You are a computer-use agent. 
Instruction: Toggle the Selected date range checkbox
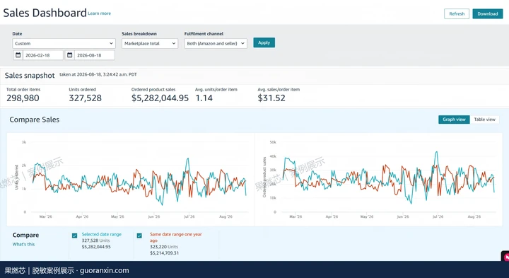tap(75, 236)
